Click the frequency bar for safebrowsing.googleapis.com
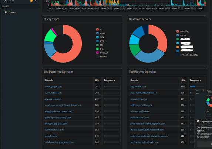This screenshot has width=212, height=149. click(111, 142)
